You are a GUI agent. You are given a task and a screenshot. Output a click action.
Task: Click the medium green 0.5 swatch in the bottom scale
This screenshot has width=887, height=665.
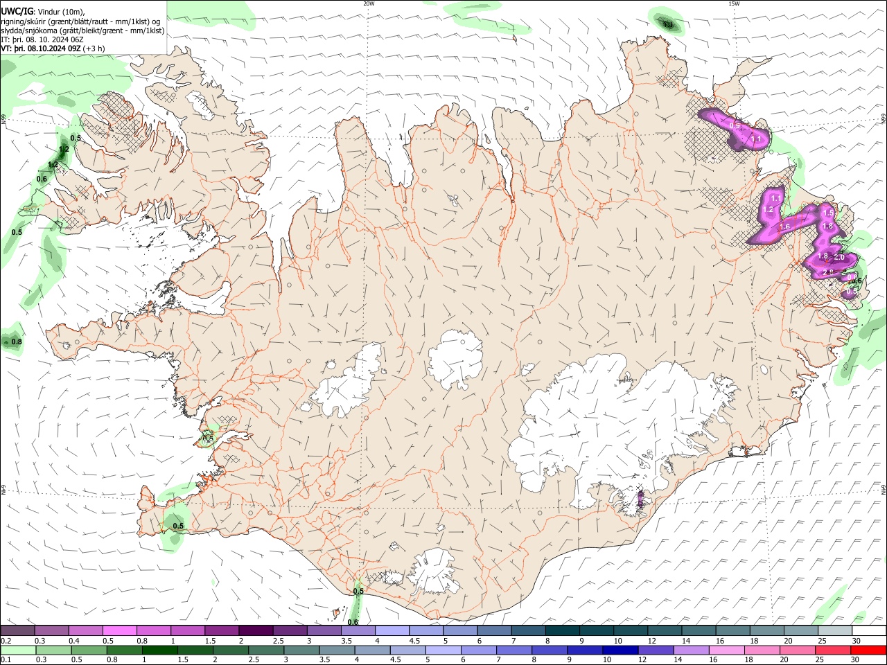coord(89,650)
